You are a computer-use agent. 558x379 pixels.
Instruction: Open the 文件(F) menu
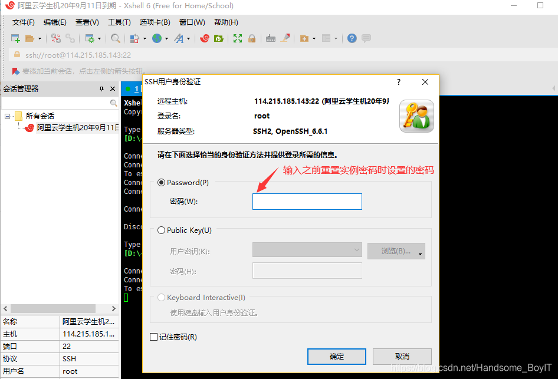click(x=24, y=22)
